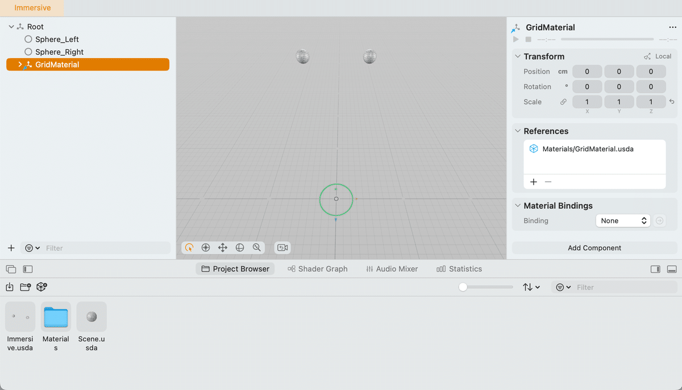Pick the globe rotate view tool
The image size is (682, 390).
240,247
